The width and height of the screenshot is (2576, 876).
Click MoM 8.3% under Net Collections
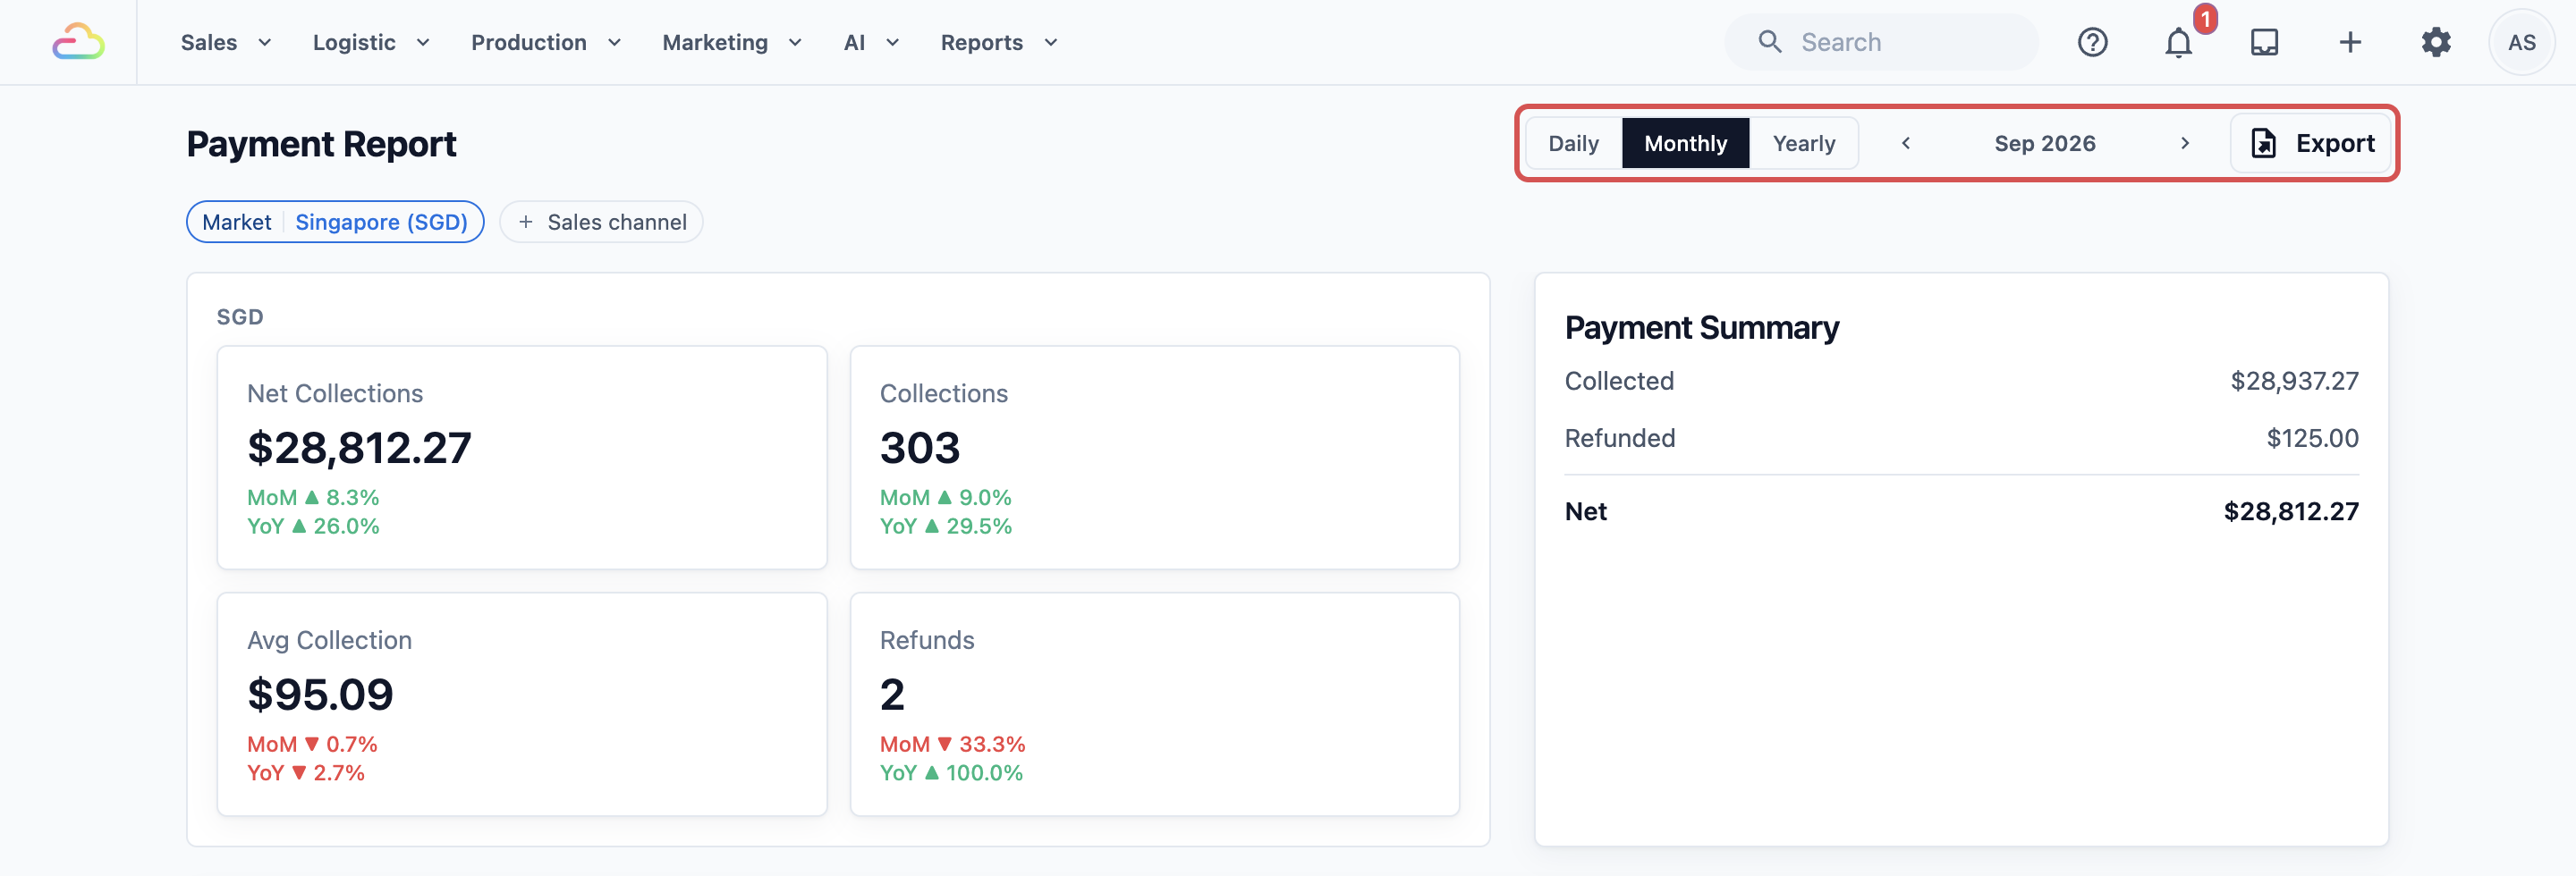[x=313, y=497]
